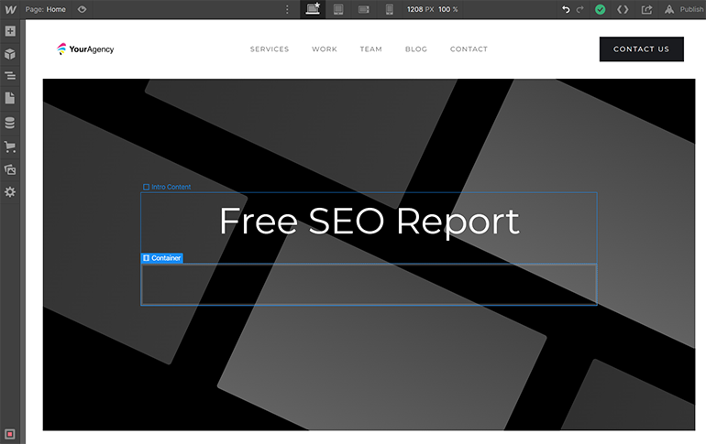Switch to mobile portrait breakpoint view
Screen dimensions: 706x444
coord(389,9)
